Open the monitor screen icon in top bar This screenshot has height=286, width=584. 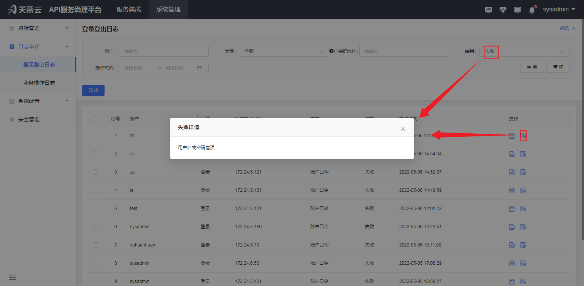(x=517, y=9)
